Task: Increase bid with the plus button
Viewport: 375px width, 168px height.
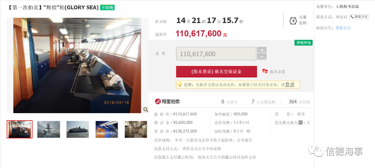Action: (262, 50)
